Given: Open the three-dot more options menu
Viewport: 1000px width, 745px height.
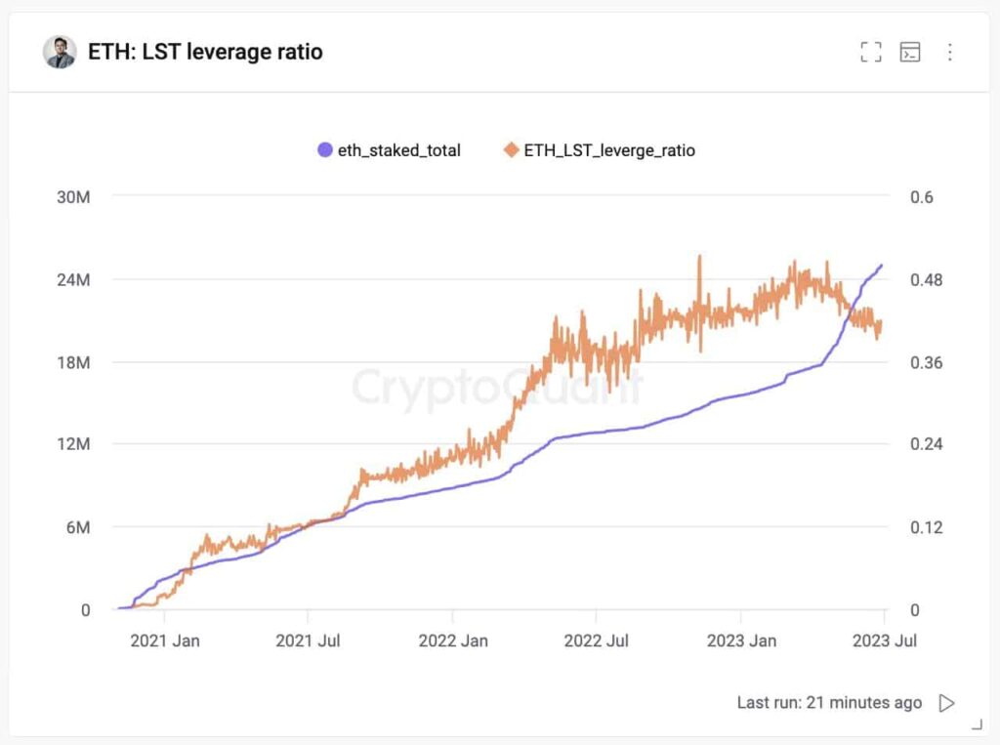Looking at the screenshot, I should click(x=949, y=52).
